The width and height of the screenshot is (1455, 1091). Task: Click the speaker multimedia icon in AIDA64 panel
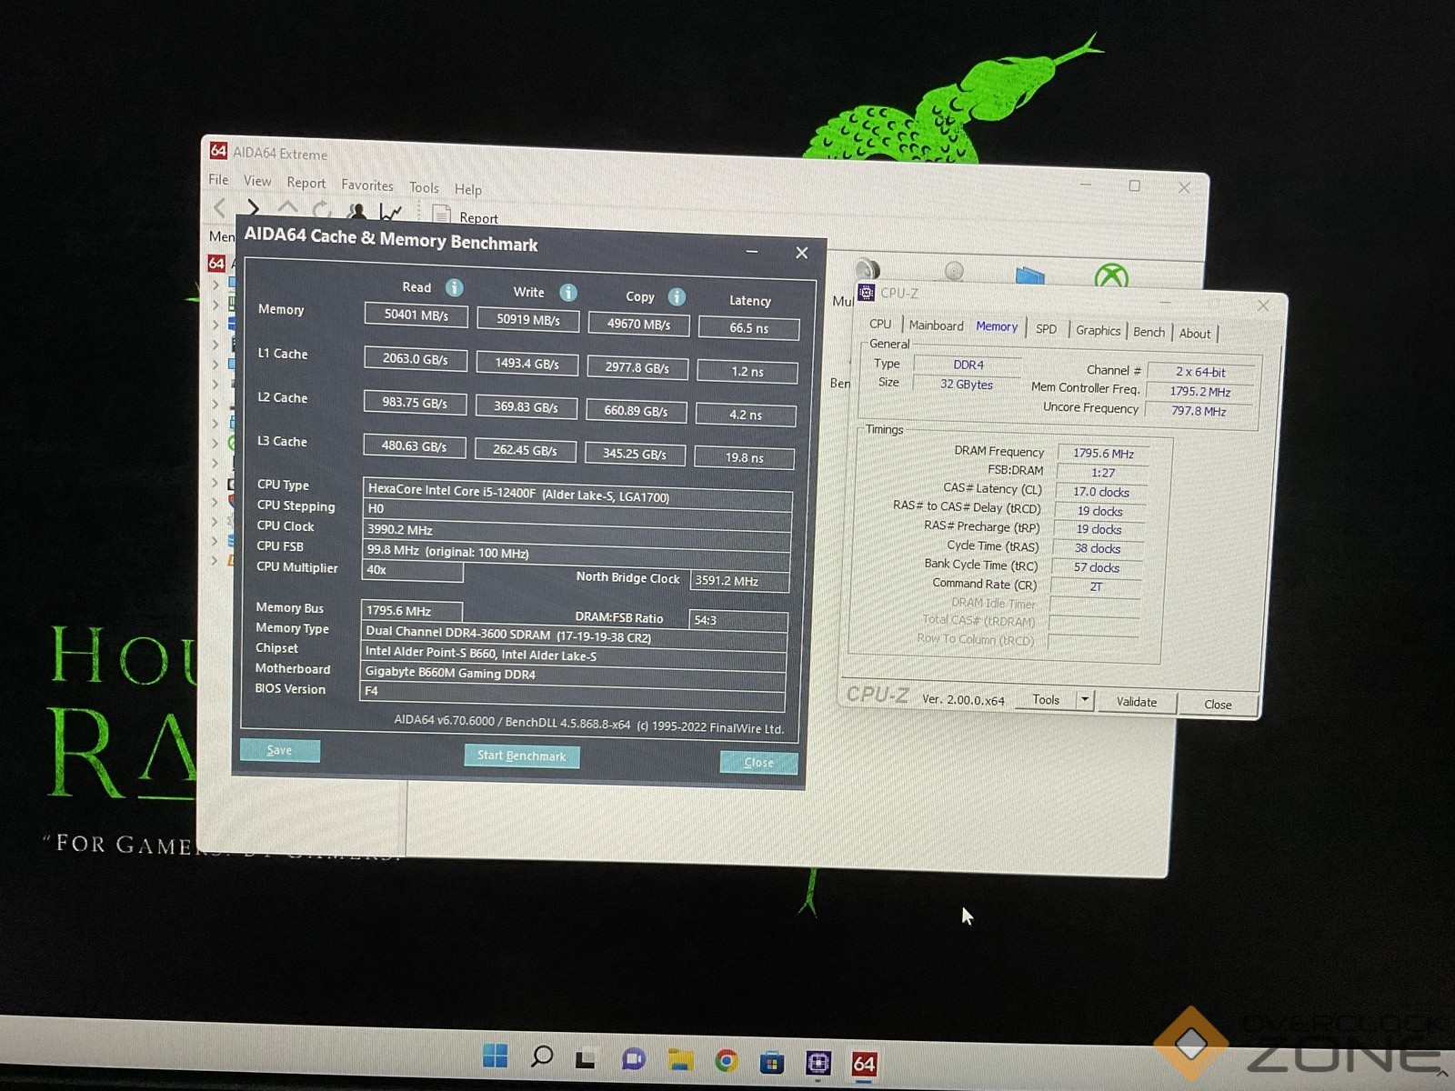[868, 268]
